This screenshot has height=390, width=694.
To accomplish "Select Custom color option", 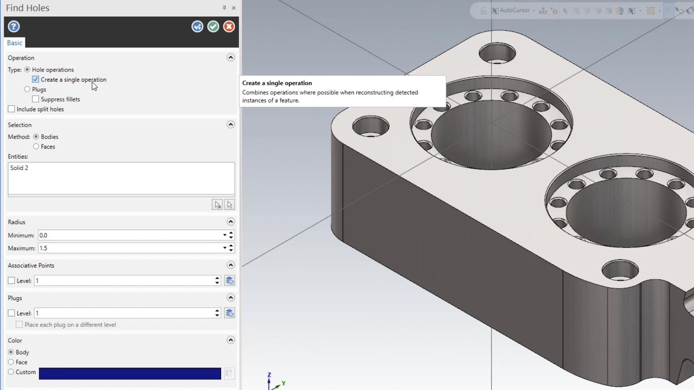I will click(10, 372).
